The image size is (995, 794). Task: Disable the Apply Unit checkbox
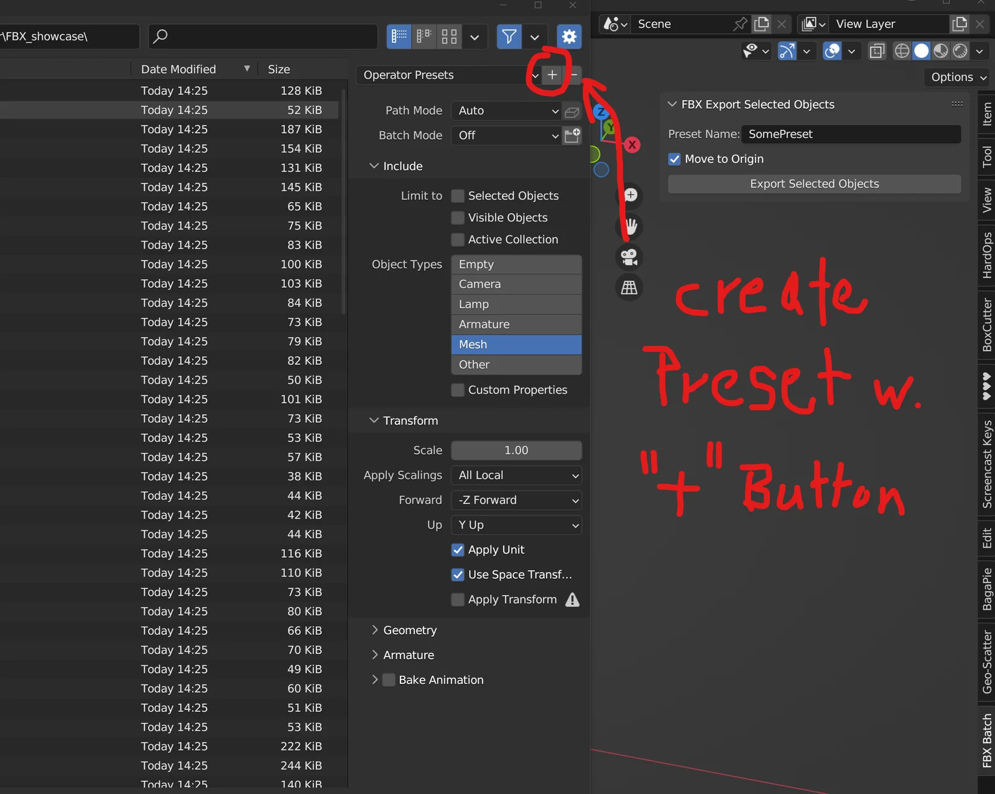(458, 550)
